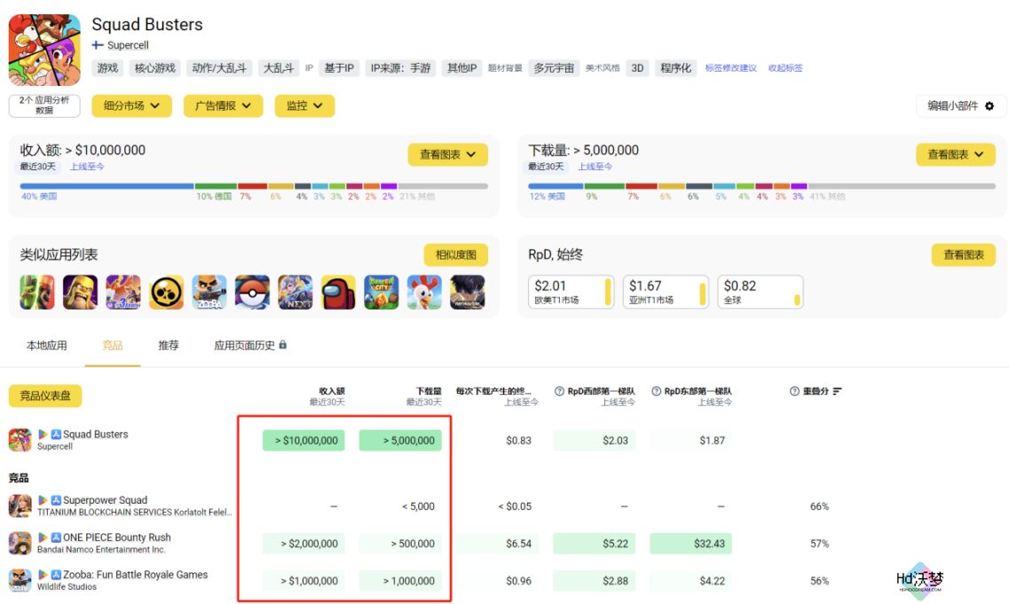
Task: Open the ZOOBA fox icon in similar apps
Action: click(x=209, y=292)
